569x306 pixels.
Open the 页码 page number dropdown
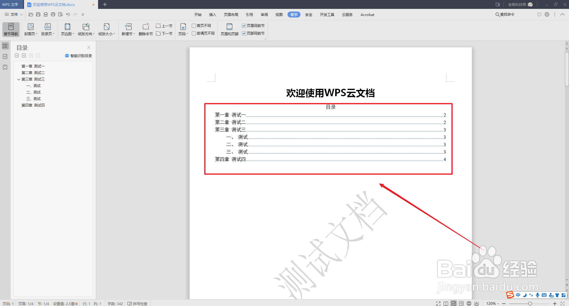(x=183, y=29)
